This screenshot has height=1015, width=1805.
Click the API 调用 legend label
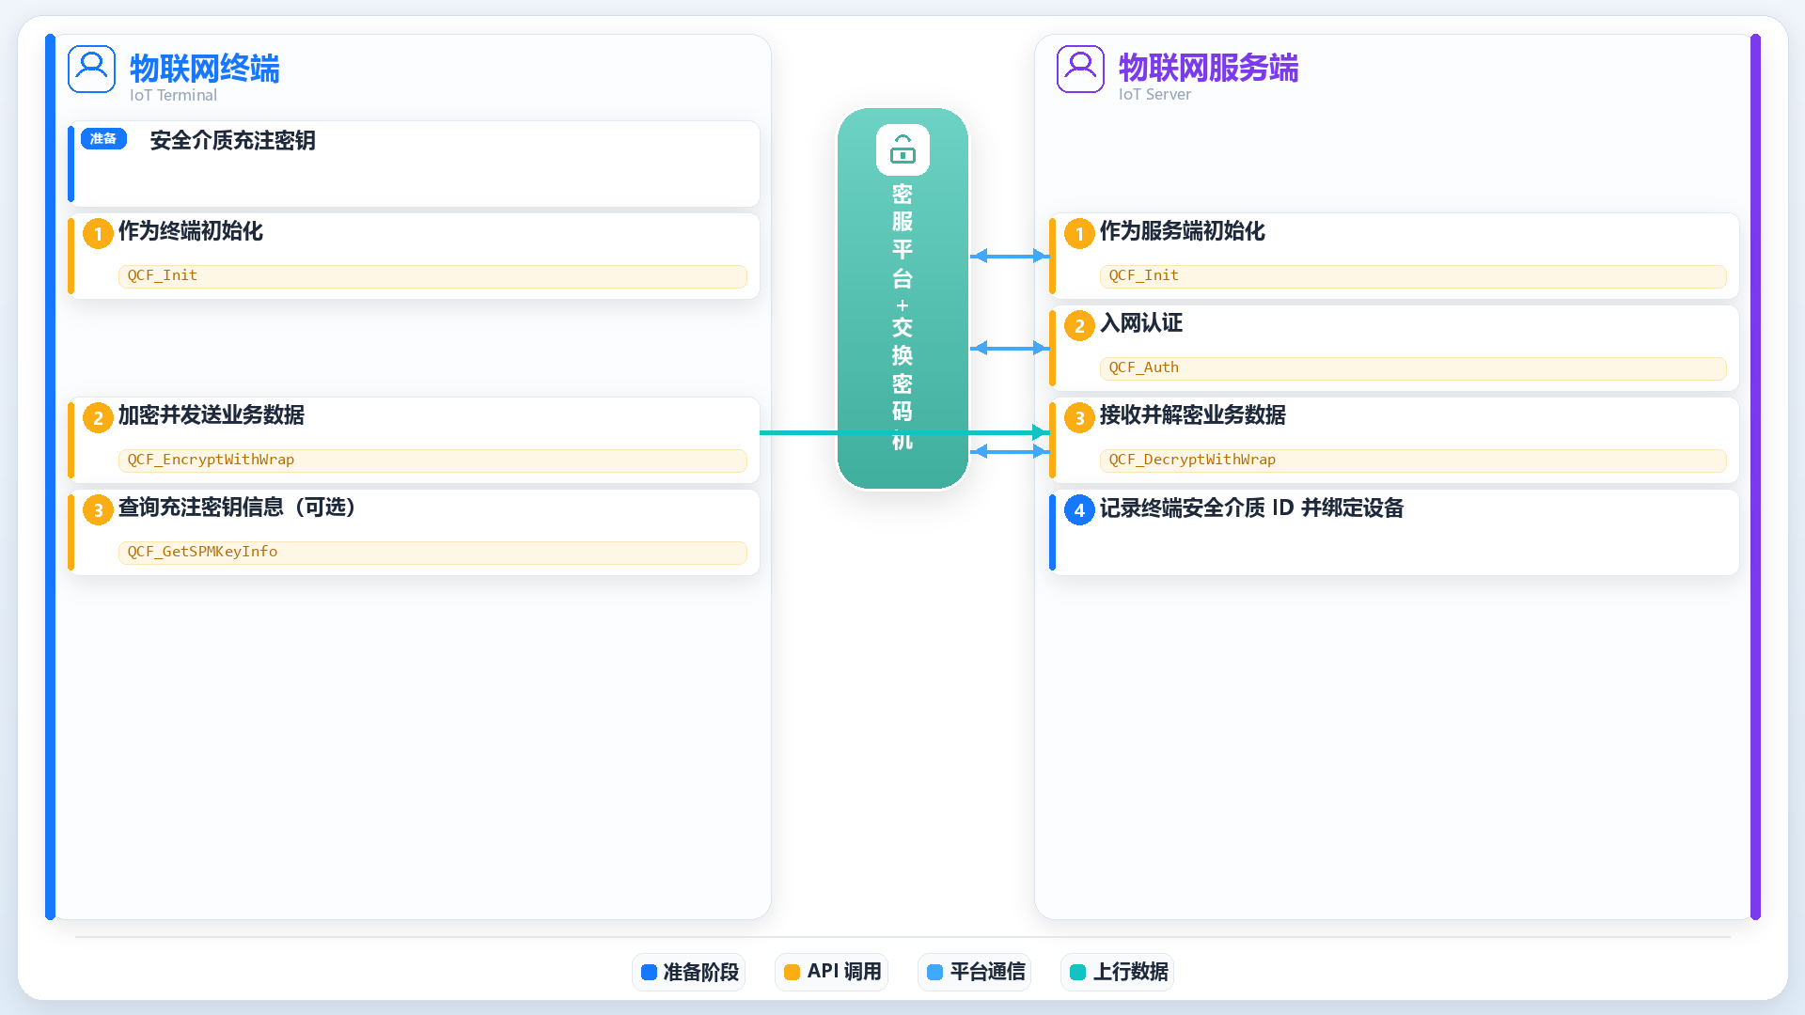tap(843, 972)
